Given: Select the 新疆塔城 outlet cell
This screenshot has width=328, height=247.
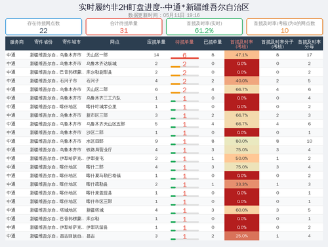Looking at the screenshot, I should point(94,210).
